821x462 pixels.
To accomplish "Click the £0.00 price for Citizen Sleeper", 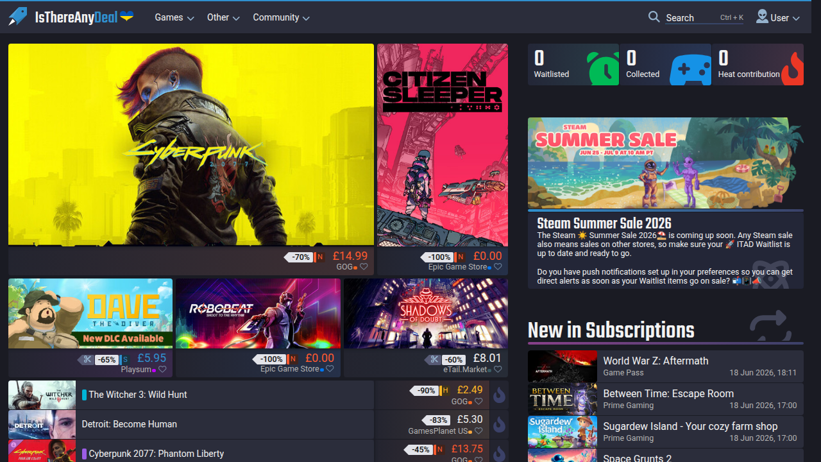I will 487,256.
